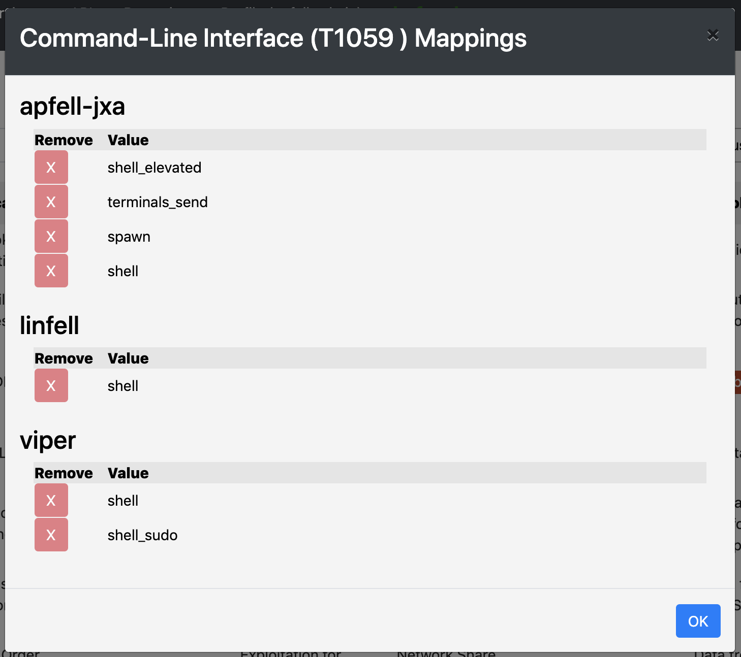Click the shell_elevated value text

[x=154, y=168]
